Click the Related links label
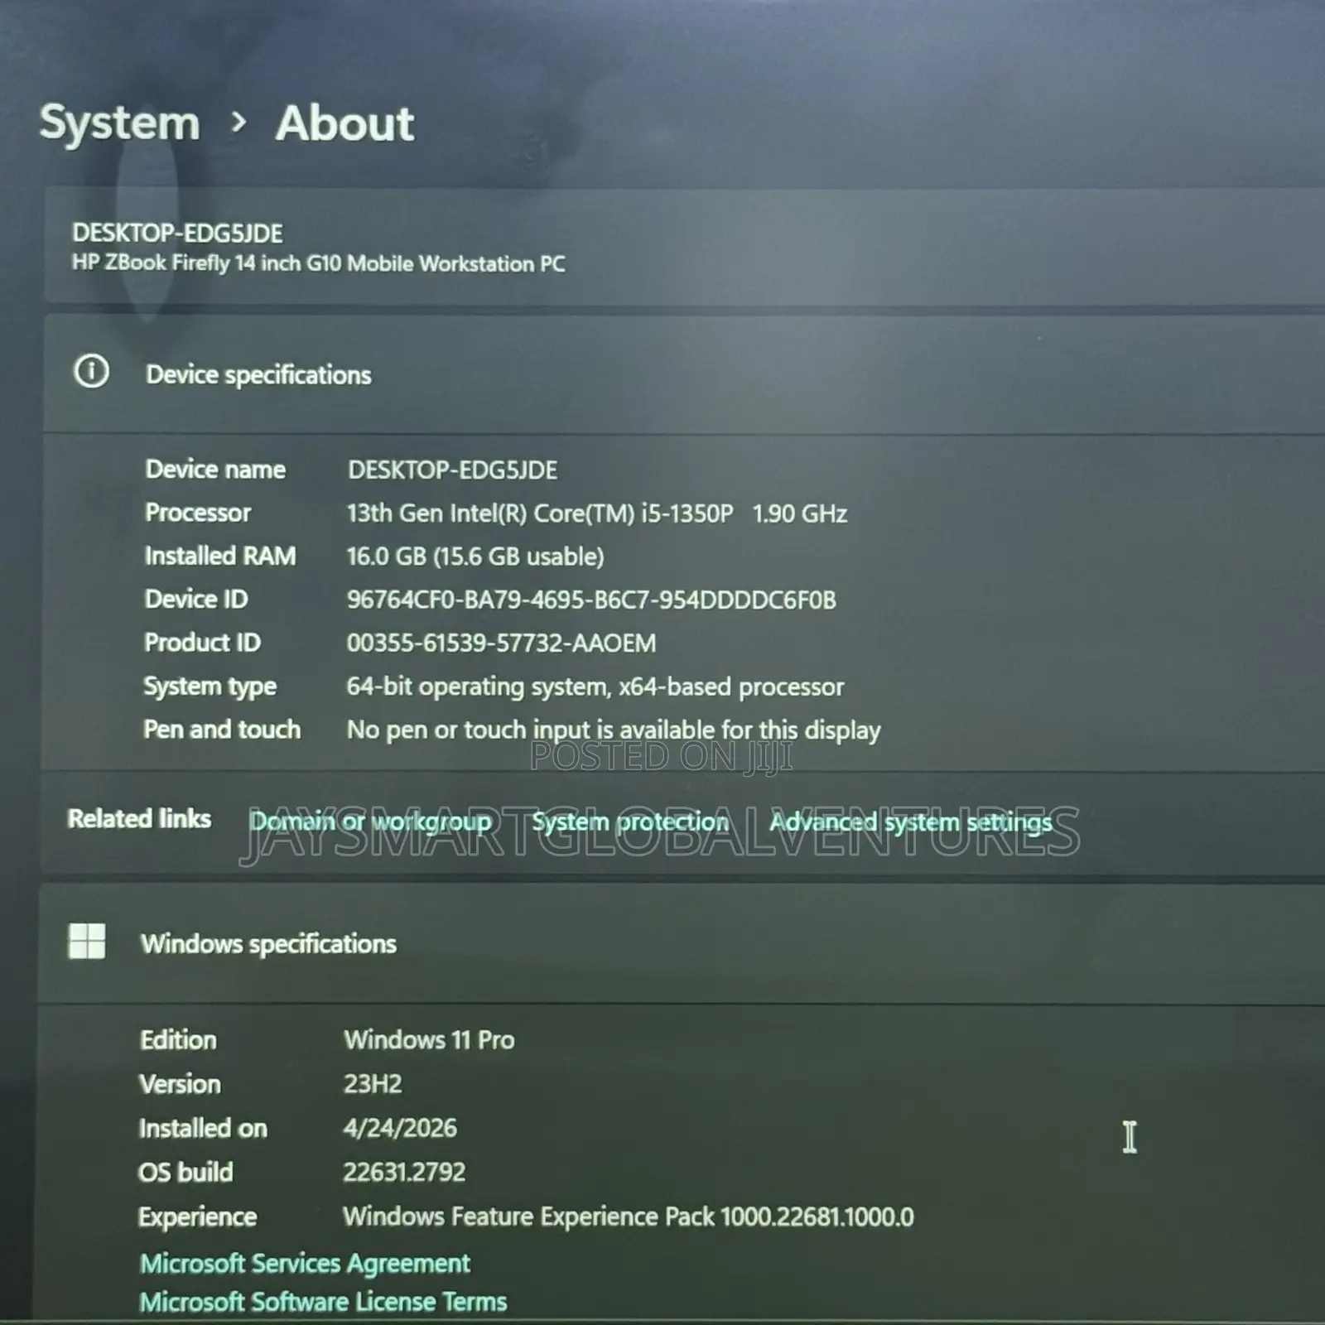The height and width of the screenshot is (1325, 1325). pyautogui.click(x=139, y=818)
